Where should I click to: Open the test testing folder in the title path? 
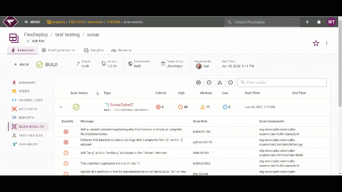[67, 35]
